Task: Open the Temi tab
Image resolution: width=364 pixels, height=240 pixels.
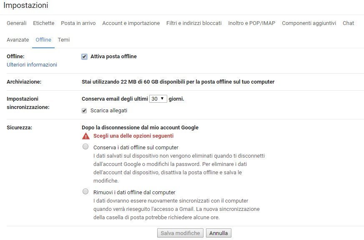Action: 64,40
